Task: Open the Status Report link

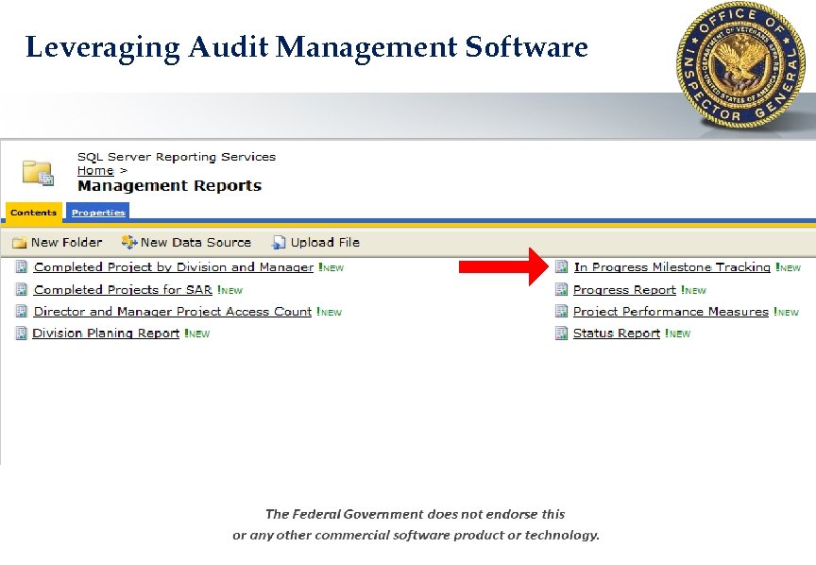Action: pos(616,334)
